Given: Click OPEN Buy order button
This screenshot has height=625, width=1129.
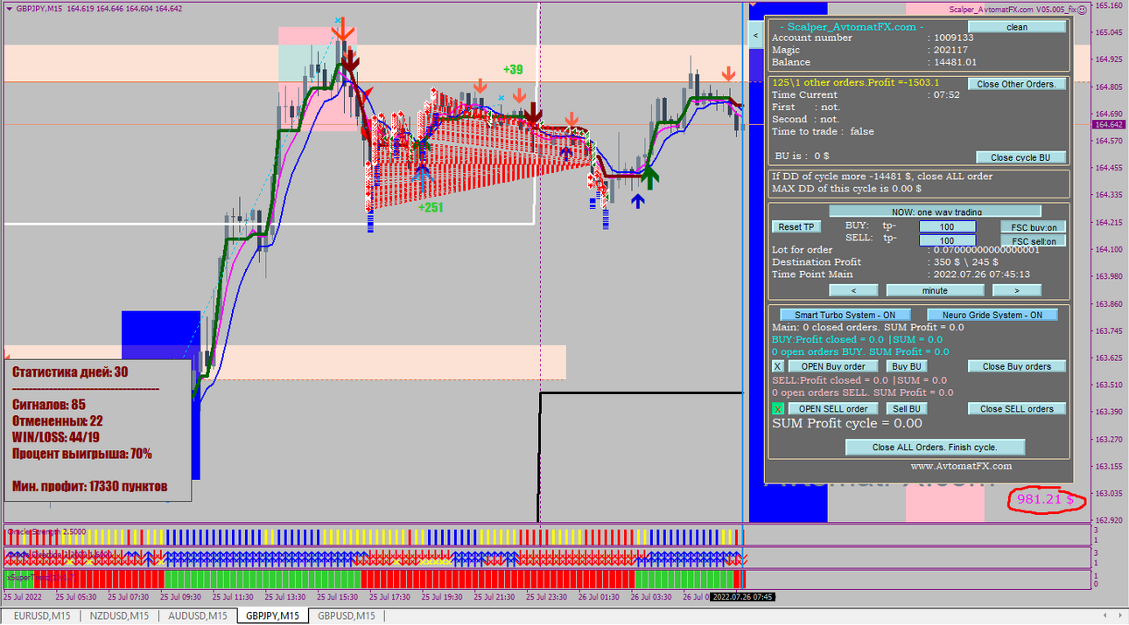Looking at the screenshot, I should (832, 366).
